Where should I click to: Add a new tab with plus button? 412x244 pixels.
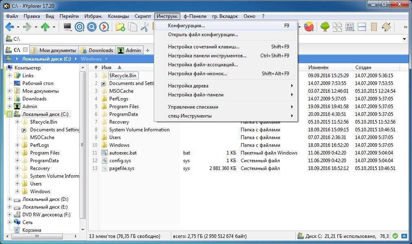click(148, 50)
